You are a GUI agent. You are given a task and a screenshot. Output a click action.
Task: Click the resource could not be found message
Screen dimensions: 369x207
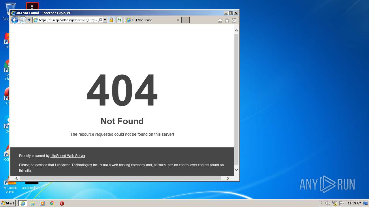(122, 134)
